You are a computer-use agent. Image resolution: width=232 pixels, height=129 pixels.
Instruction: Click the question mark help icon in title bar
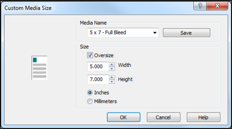pos(200,6)
